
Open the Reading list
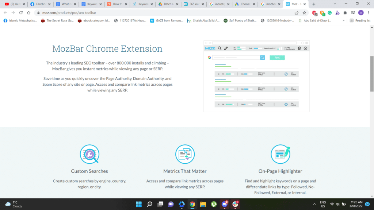(360, 21)
